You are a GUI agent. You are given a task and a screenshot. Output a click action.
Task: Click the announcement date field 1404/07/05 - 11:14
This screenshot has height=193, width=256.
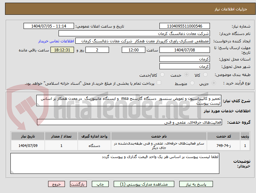coord(49,26)
